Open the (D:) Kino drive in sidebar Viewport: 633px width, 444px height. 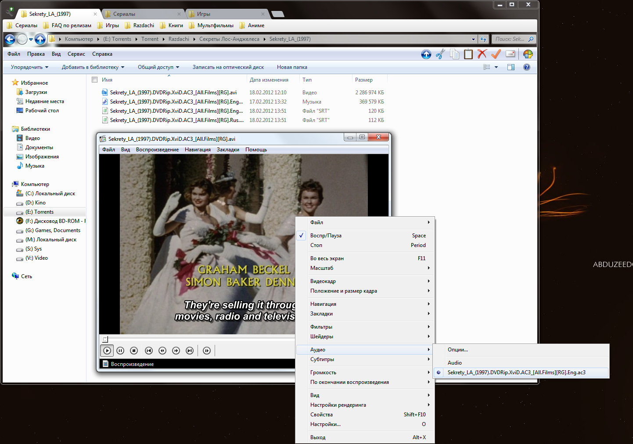point(36,203)
